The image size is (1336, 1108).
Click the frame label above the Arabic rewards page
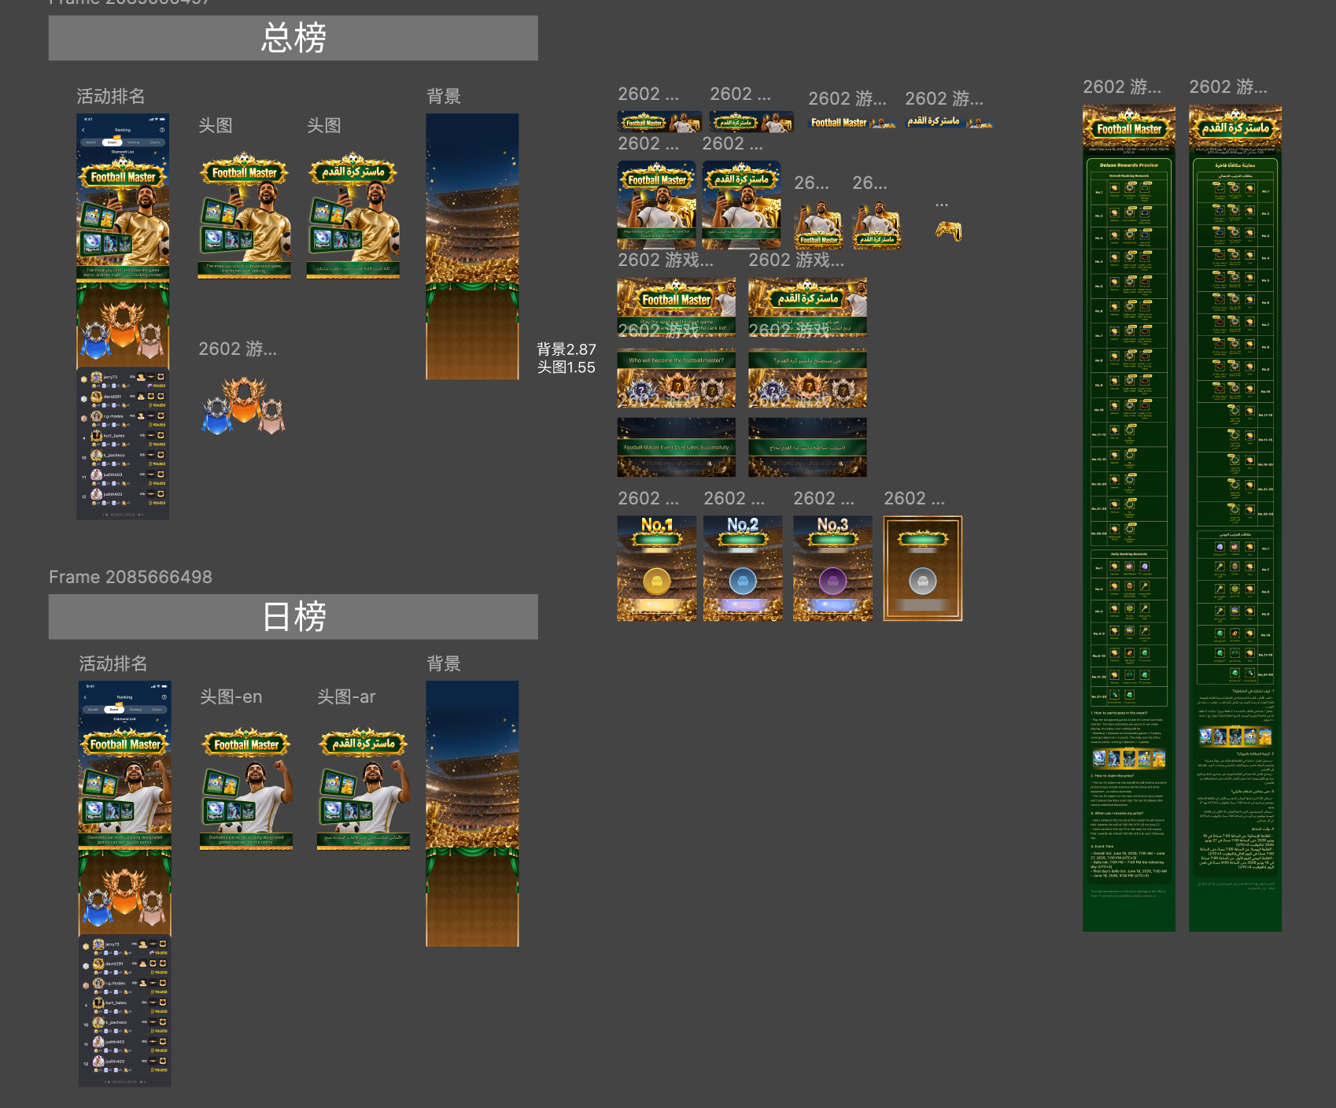coord(1228,87)
